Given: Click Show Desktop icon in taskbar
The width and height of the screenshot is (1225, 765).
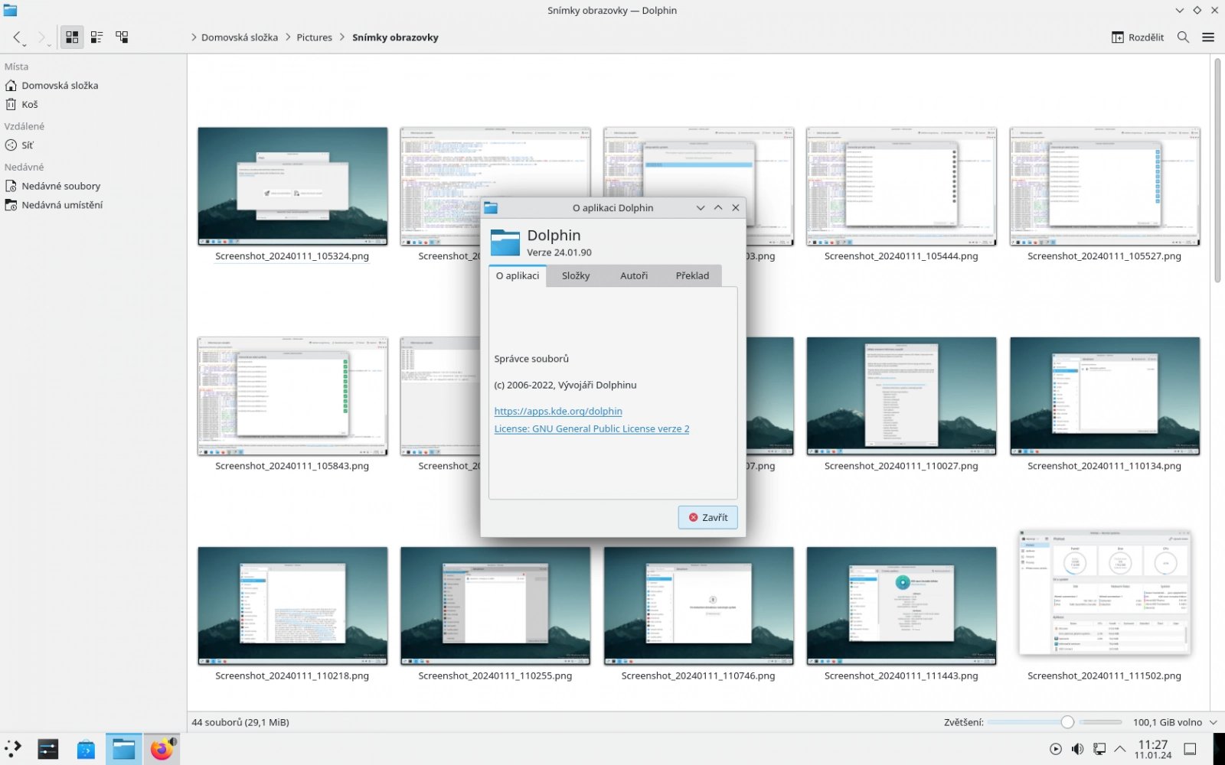Looking at the screenshot, I should coord(1190,749).
